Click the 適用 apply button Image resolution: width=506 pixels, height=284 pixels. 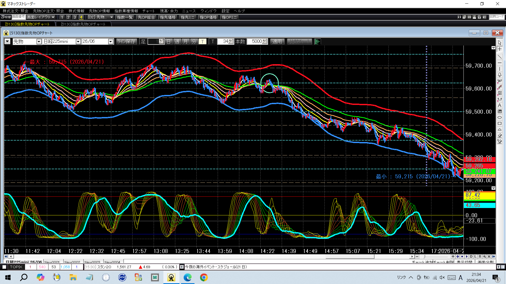click(277, 42)
